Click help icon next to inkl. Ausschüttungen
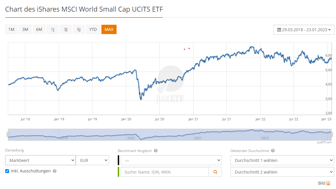Image resolution: width=336 pixels, height=189 pixels. tap(55, 171)
